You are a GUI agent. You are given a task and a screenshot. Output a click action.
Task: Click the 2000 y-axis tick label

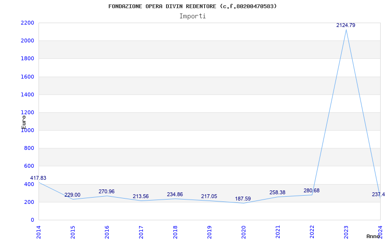pos(27,41)
